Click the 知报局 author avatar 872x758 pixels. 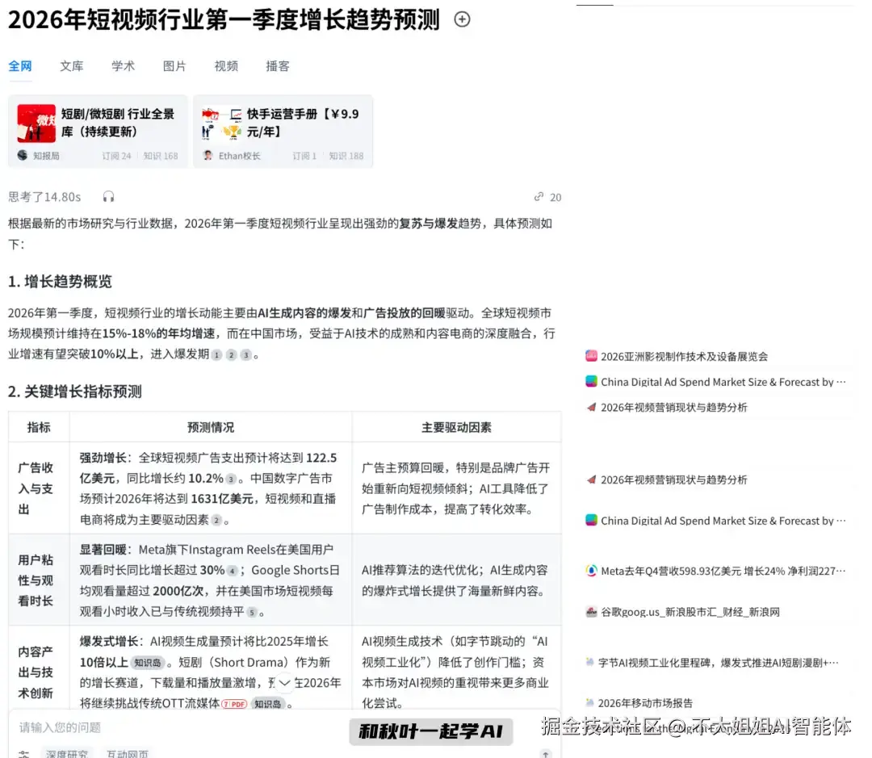[x=23, y=156]
